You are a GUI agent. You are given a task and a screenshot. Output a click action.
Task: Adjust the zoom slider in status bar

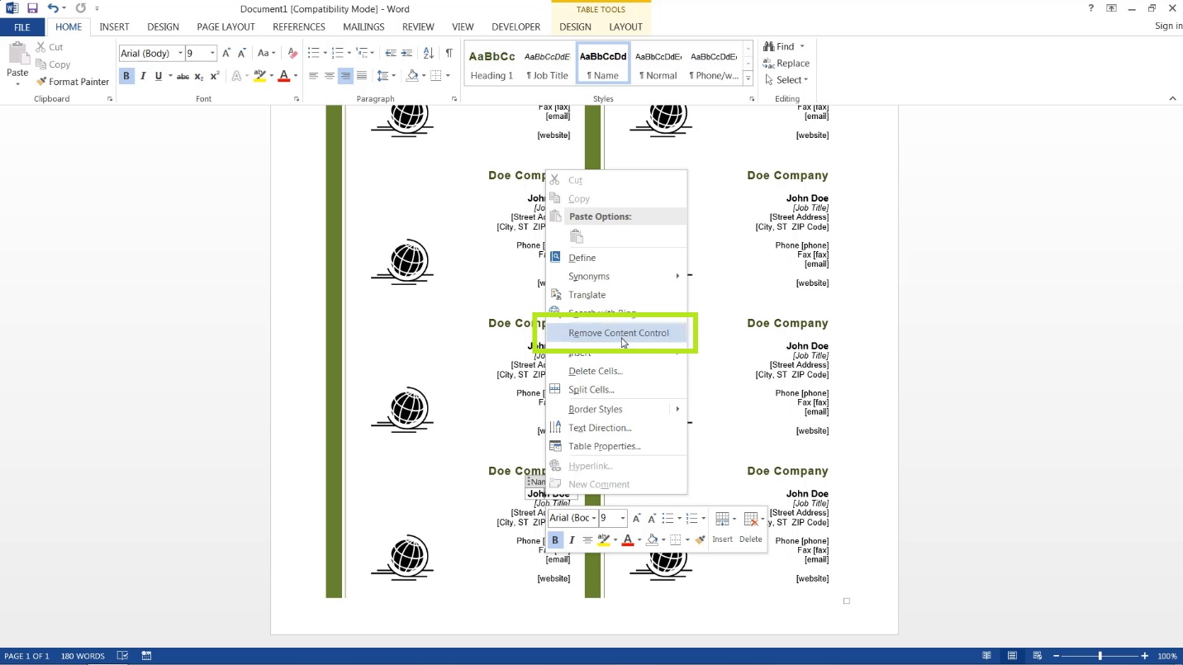(1100, 656)
